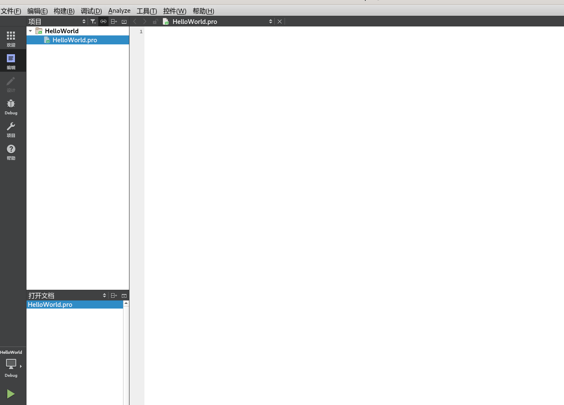Run the project with green play button
The width and height of the screenshot is (564, 405).
pyautogui.click(x=11, y=393)
